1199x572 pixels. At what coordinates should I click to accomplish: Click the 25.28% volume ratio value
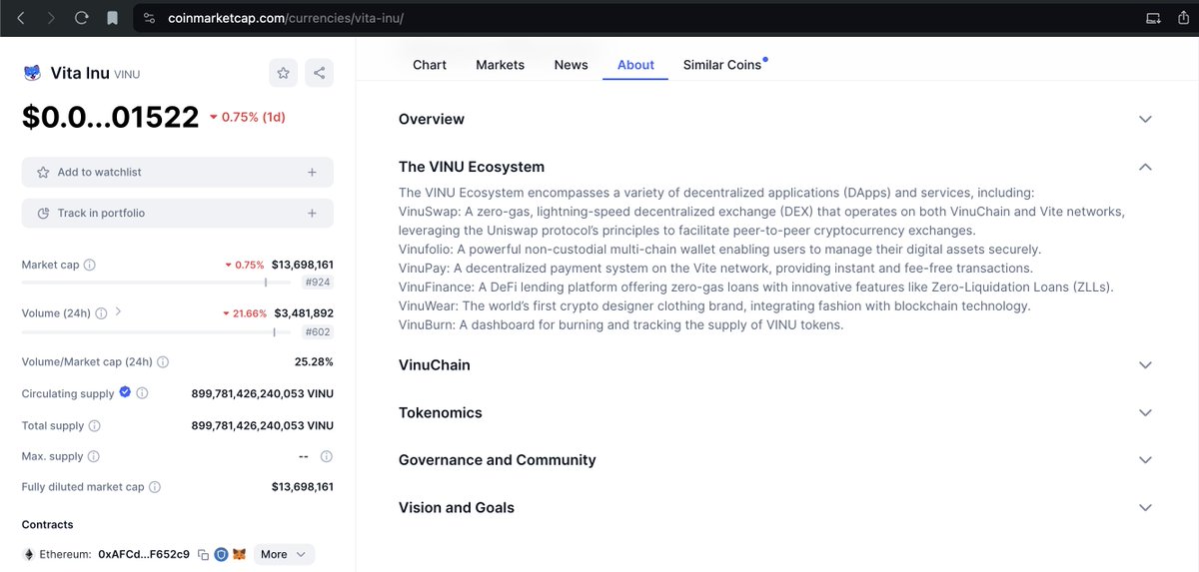tap(314, 362)
